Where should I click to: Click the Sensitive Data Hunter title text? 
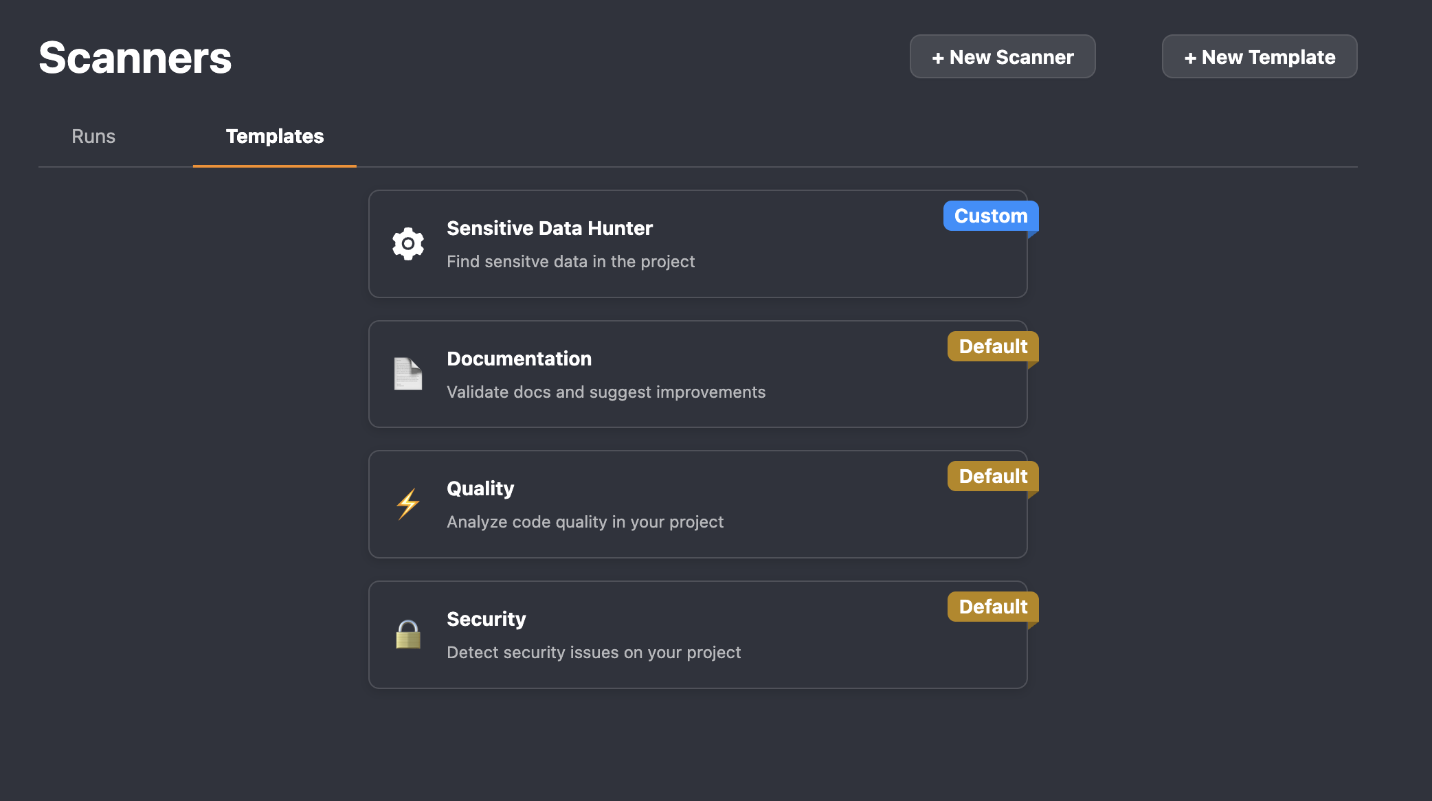point(549,228)
